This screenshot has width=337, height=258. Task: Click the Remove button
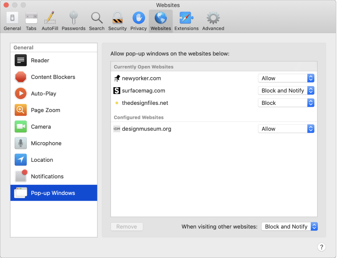127,227
